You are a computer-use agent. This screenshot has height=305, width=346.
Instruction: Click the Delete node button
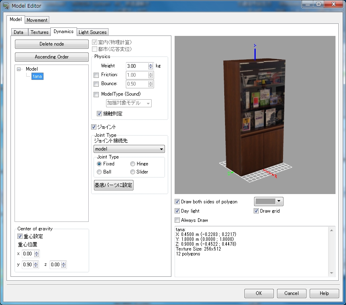pyautogui.click(x=52, y=44)
